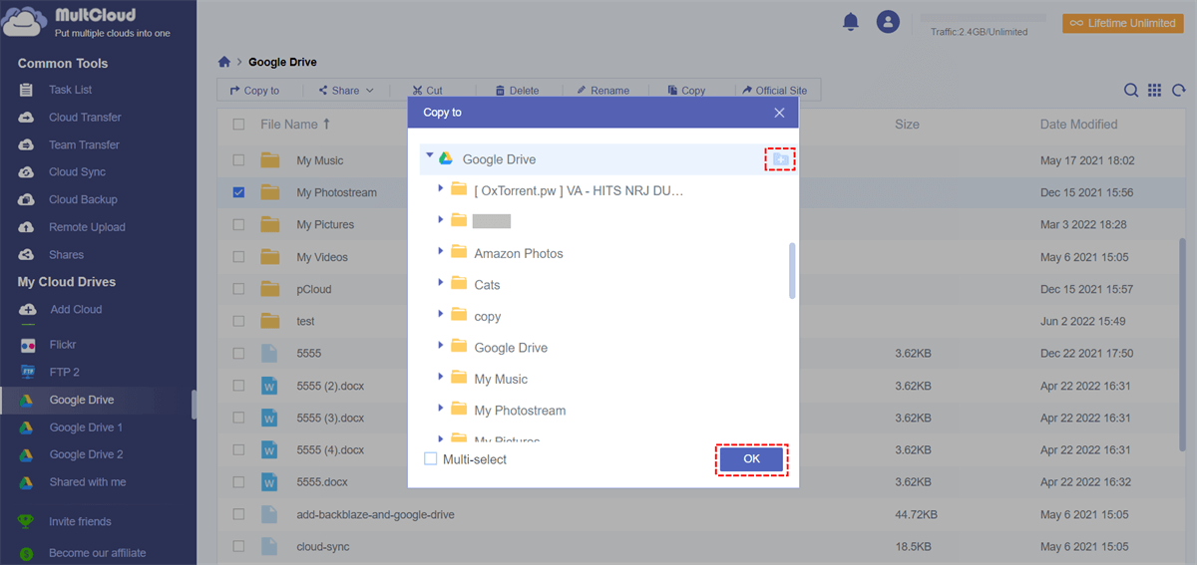
Task: Open Task List in sidebar
Action: (x=70, y=90)
